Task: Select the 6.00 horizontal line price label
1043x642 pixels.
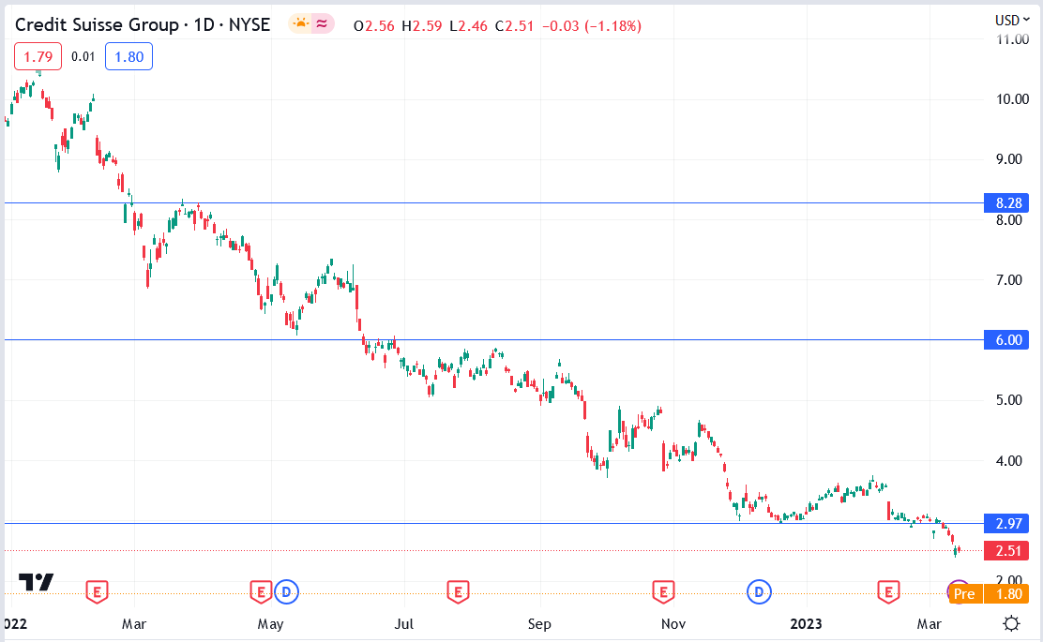Action: pyautogui.click(x=1006, y=340)
